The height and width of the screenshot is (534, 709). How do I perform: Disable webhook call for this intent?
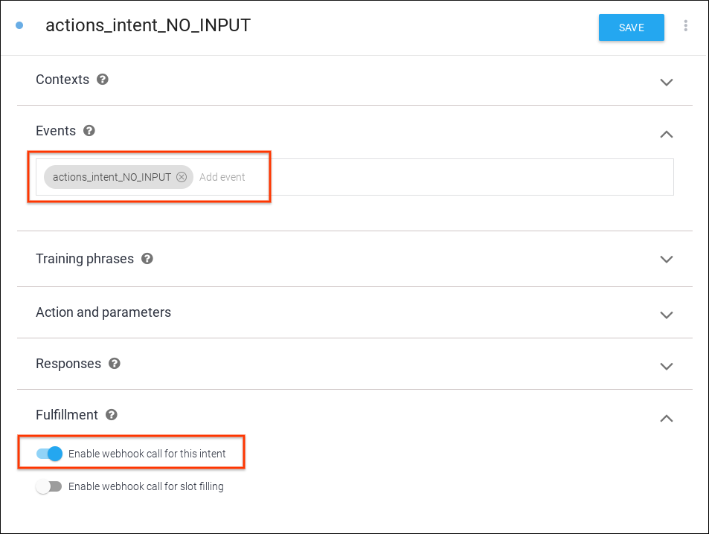coord(50,454)
